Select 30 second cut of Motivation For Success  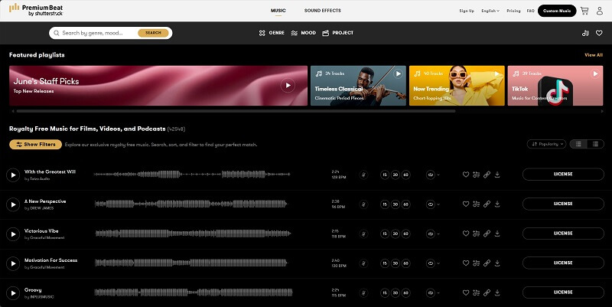tap(396, 263)
